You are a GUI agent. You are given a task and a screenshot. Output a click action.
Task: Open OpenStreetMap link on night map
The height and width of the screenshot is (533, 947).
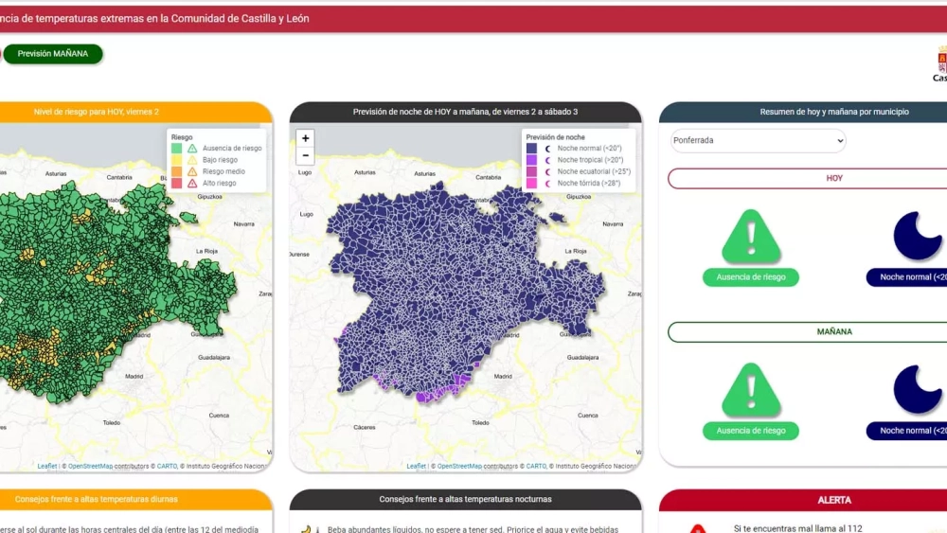point(459,466)
